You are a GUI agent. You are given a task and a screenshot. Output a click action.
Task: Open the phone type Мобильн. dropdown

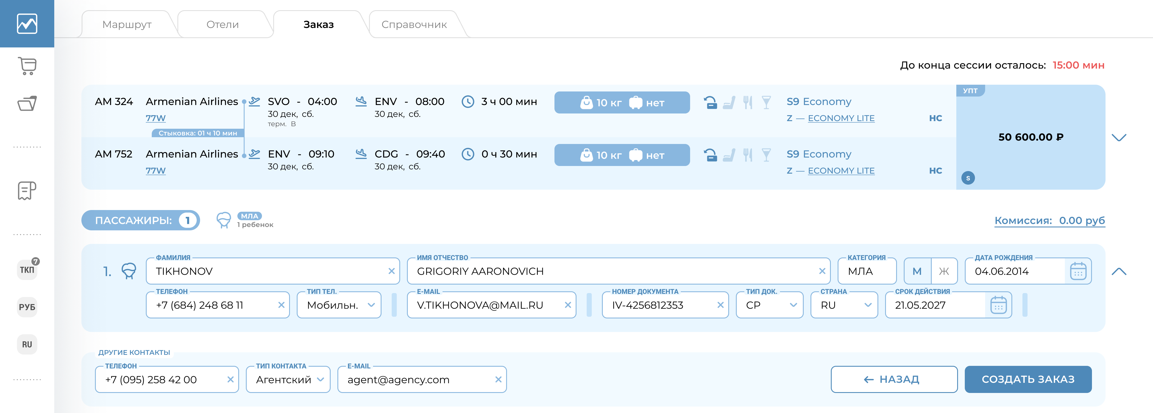click(x=339, y=305)
